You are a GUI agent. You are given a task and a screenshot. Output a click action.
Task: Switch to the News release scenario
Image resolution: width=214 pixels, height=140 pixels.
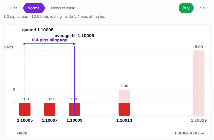[x=63, y=8]
